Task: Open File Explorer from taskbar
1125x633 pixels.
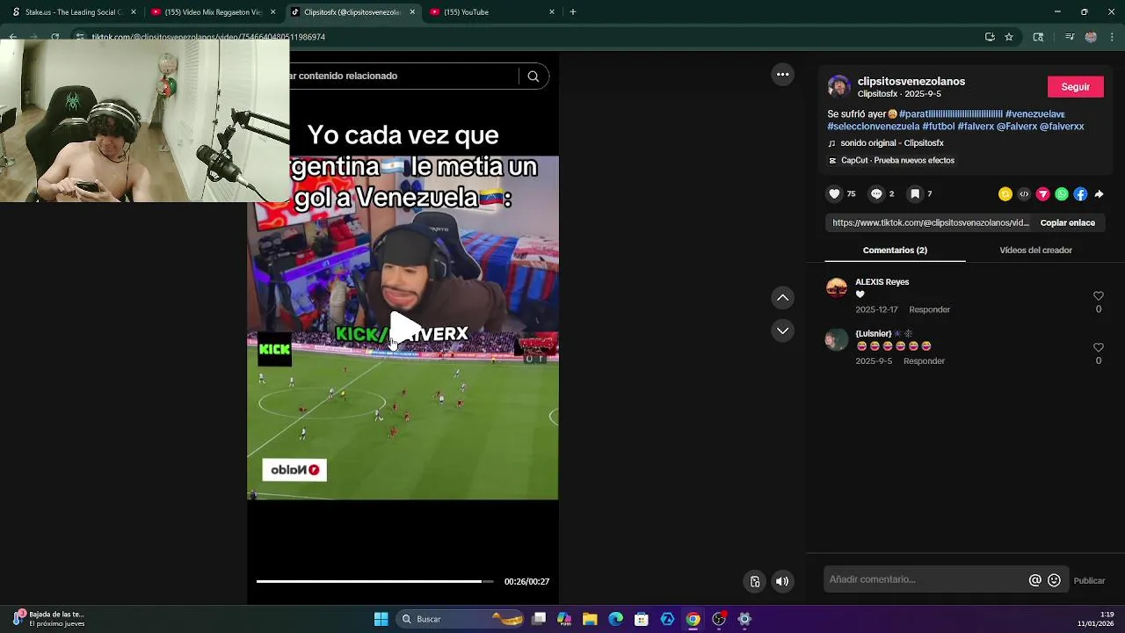Action: (x=590, y=619)
